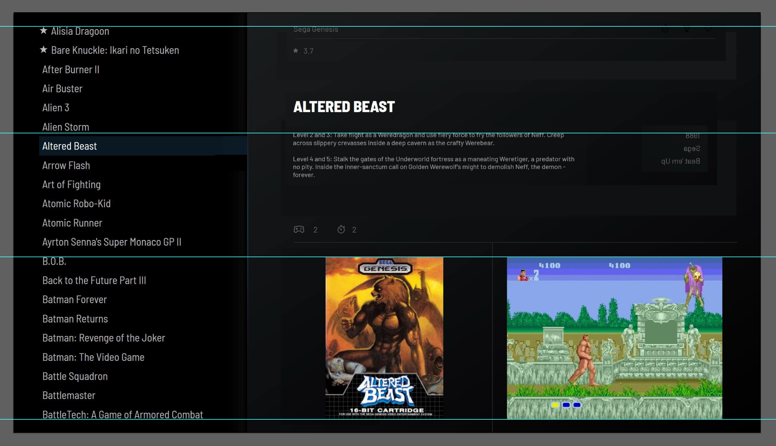Viewport: 776px width, 446px height.
Task: Open the Altered Beast gameplay screenshot
Action: 614,338
